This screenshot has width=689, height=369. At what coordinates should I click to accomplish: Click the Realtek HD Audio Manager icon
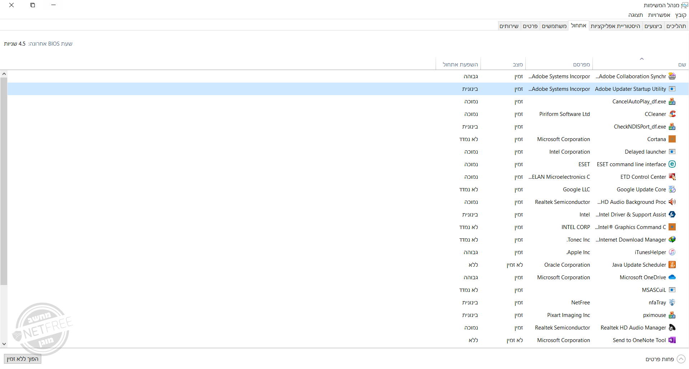(x=672, y=328)
